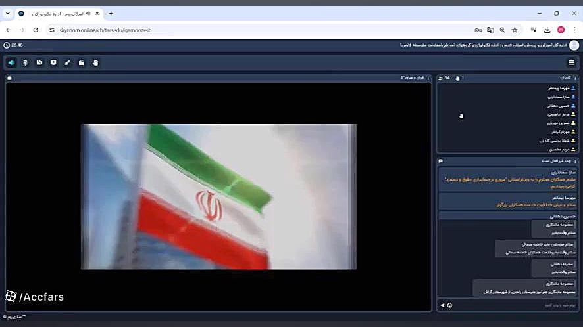View site information icon in address bar

point(52,30)
